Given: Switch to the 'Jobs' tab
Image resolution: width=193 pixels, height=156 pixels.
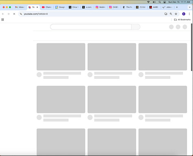Looking at the screenshot, I should tap(168, 7).
